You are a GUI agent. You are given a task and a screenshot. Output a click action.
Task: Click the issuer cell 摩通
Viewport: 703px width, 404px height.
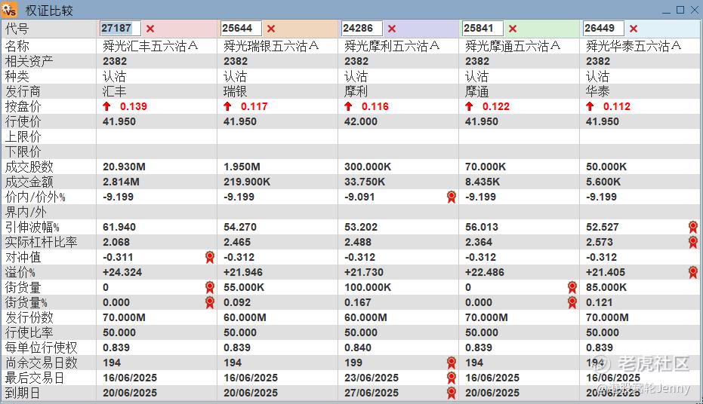click(476, 91)
